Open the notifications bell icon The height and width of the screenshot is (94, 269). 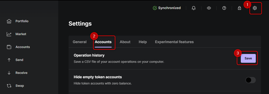194,8
